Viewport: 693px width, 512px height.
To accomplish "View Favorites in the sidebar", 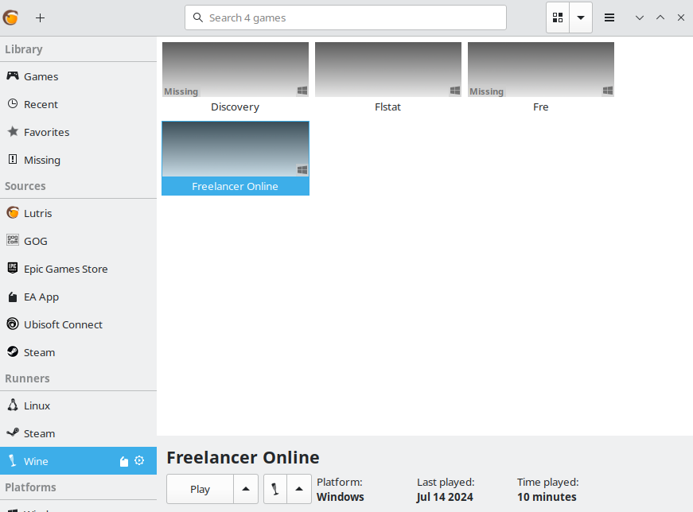I will click(78, 132).
